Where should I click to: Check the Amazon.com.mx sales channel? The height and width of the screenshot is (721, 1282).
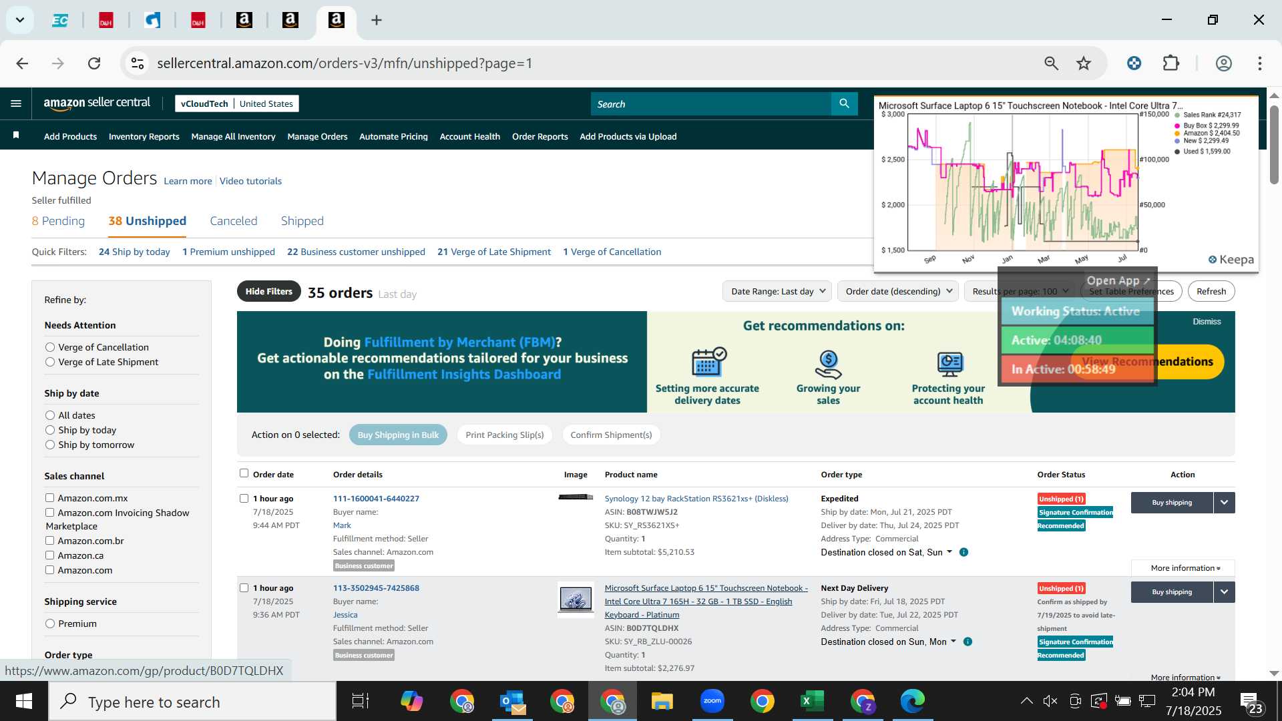click(49, 498)
